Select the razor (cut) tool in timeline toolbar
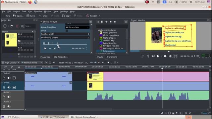The image size is (212, 119). click(50, 62)
